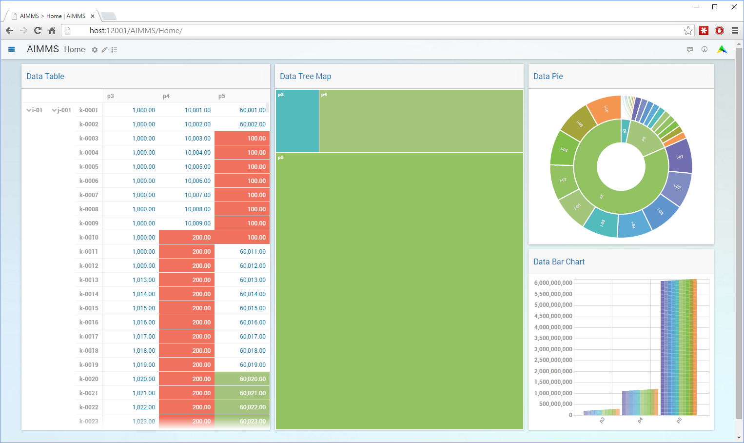Open page settings gear next to Home
Screen dimensions: 744x443
tap(95, 50)
